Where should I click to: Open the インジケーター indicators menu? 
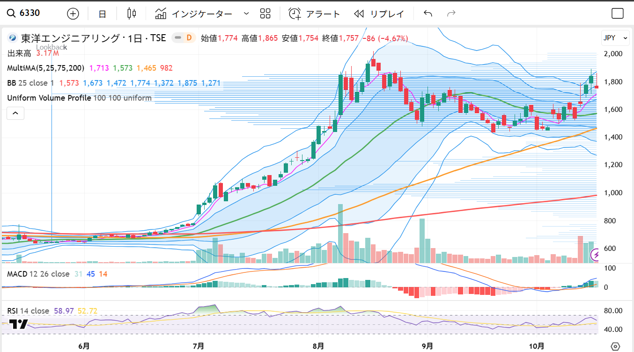[194, 14]
